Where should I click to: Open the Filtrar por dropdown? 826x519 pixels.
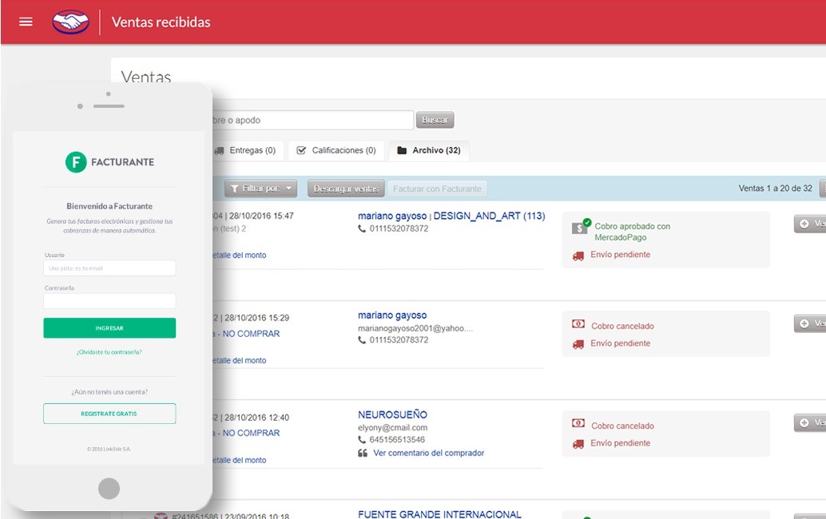click(260, 188)
